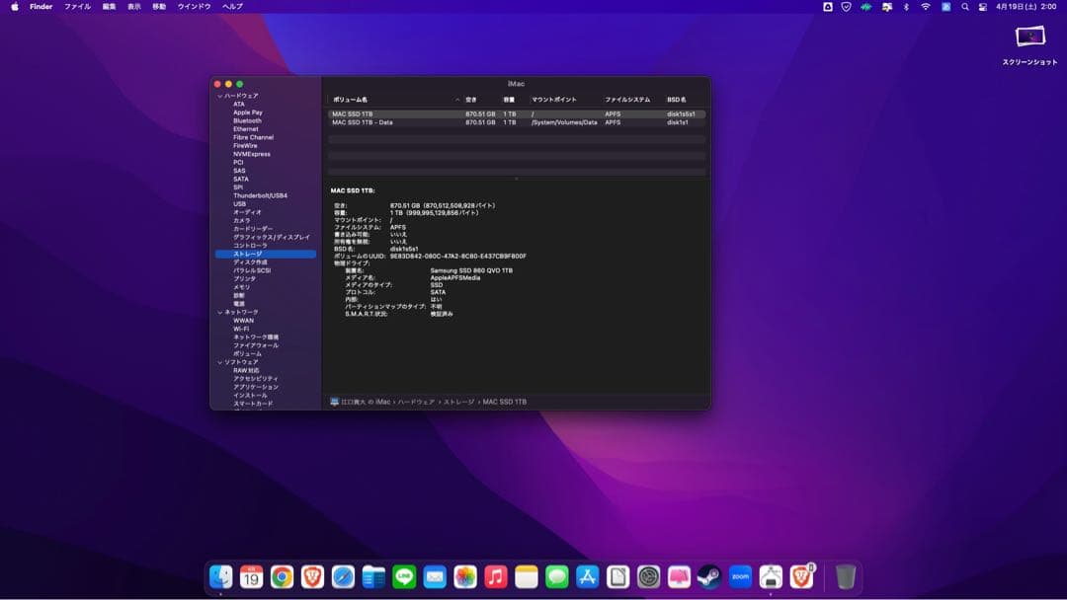
Task: Open the Trash in the Dock
Action: (x=845, y=577)
